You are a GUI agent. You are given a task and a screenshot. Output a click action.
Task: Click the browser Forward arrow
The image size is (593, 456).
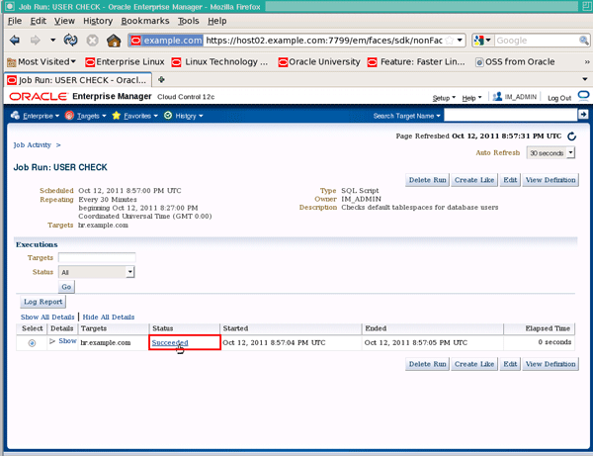click(36, 41)
